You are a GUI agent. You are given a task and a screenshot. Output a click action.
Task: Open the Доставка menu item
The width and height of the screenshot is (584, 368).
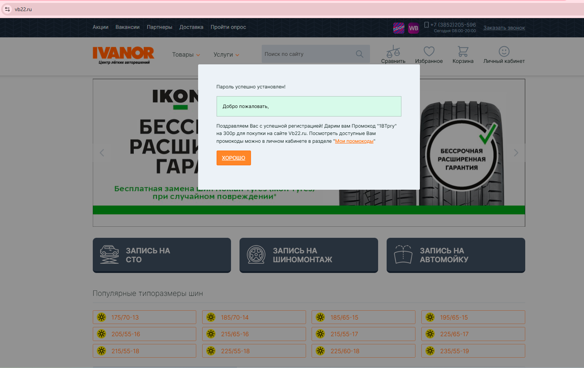[191, 27]
